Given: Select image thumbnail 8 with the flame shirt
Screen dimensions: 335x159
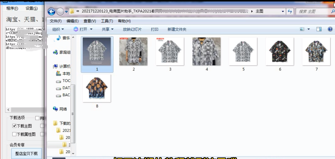Looking at the screenshot, I should pyautogui.click(x=97, y=88).
